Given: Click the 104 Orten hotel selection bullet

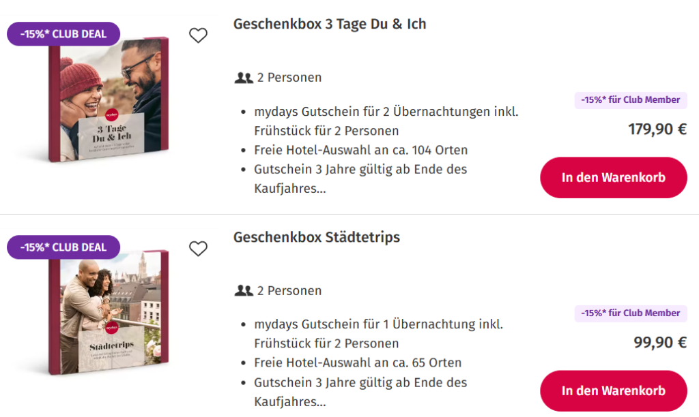Looking at the screenshot, I should (x=360, y=150).
